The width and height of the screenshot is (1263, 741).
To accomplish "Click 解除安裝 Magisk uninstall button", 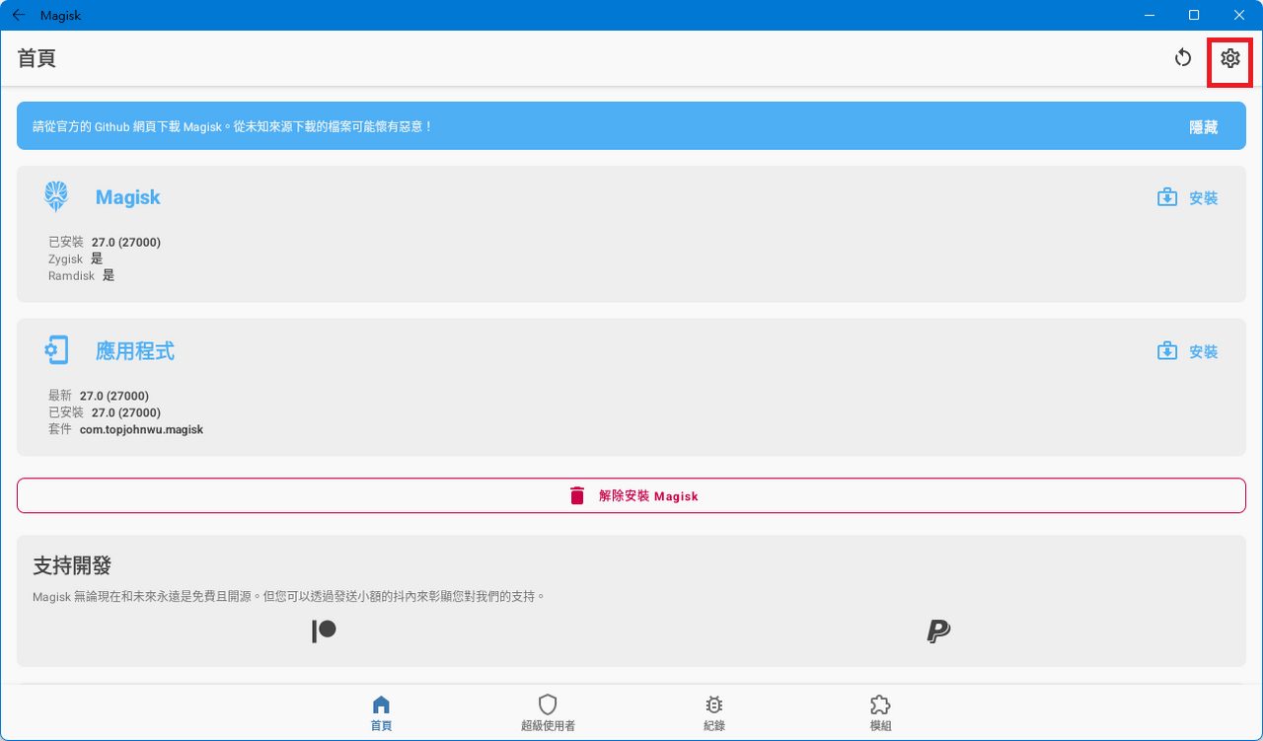I will [x=631, y=495].
